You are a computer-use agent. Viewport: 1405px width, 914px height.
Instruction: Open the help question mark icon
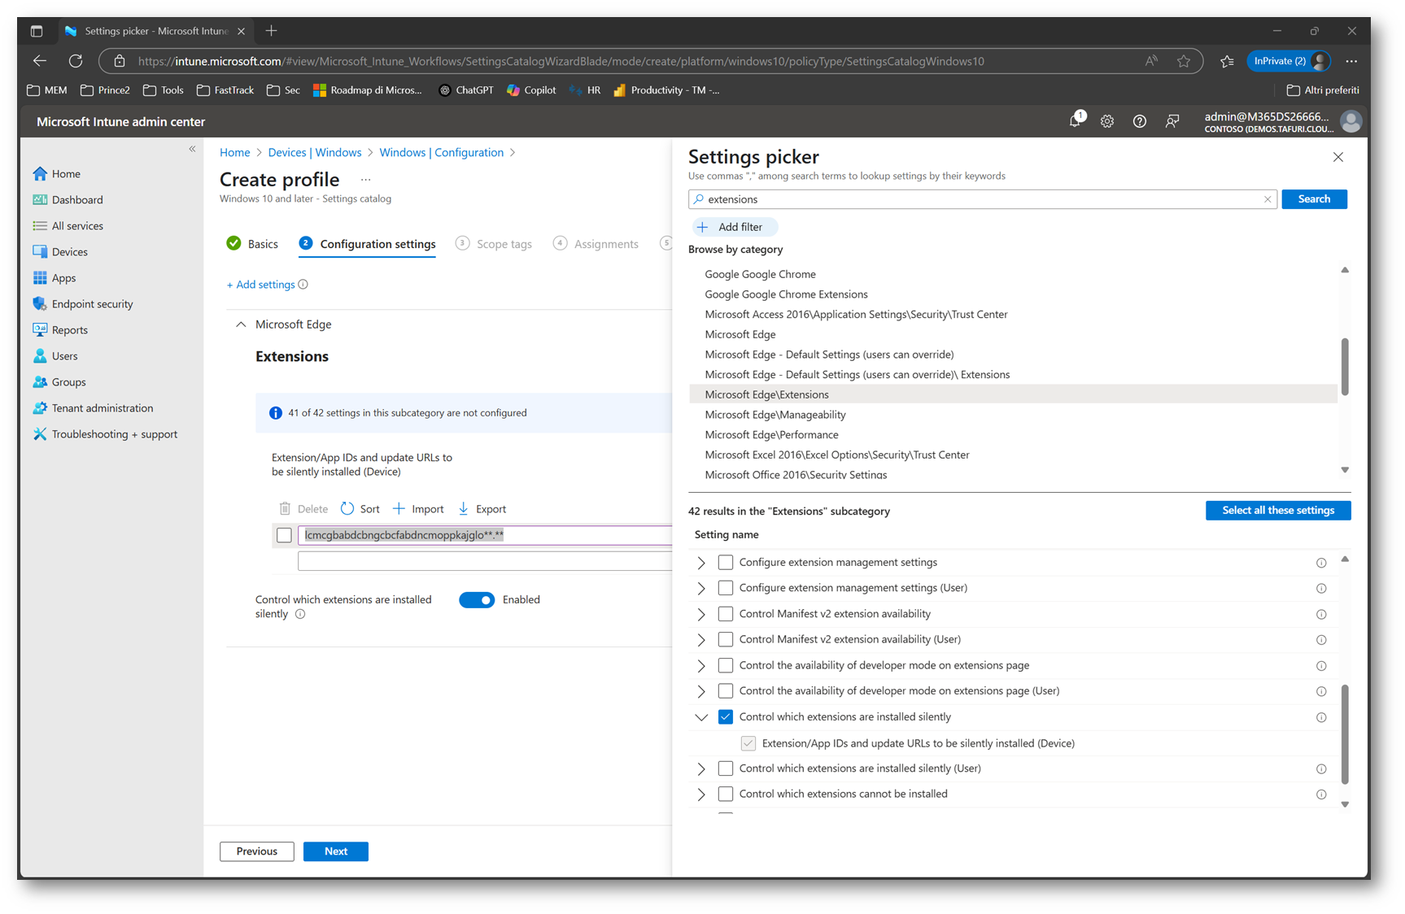point(1140,121)
